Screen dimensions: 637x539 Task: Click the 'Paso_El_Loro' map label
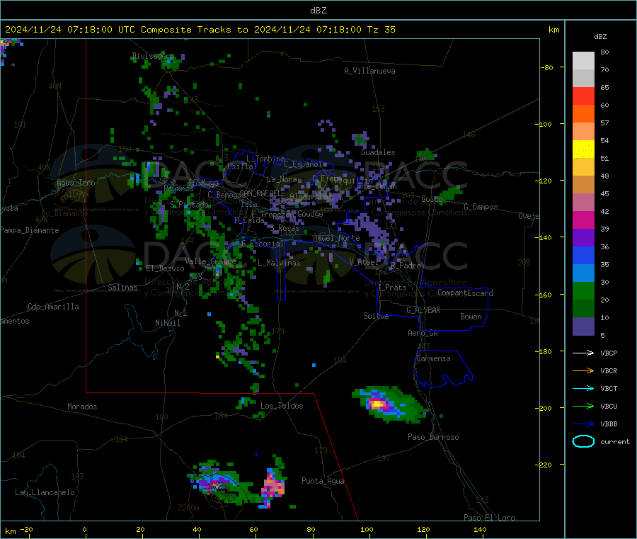[x=490, y=518]
